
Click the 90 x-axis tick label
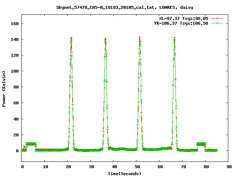coord(229,167)
